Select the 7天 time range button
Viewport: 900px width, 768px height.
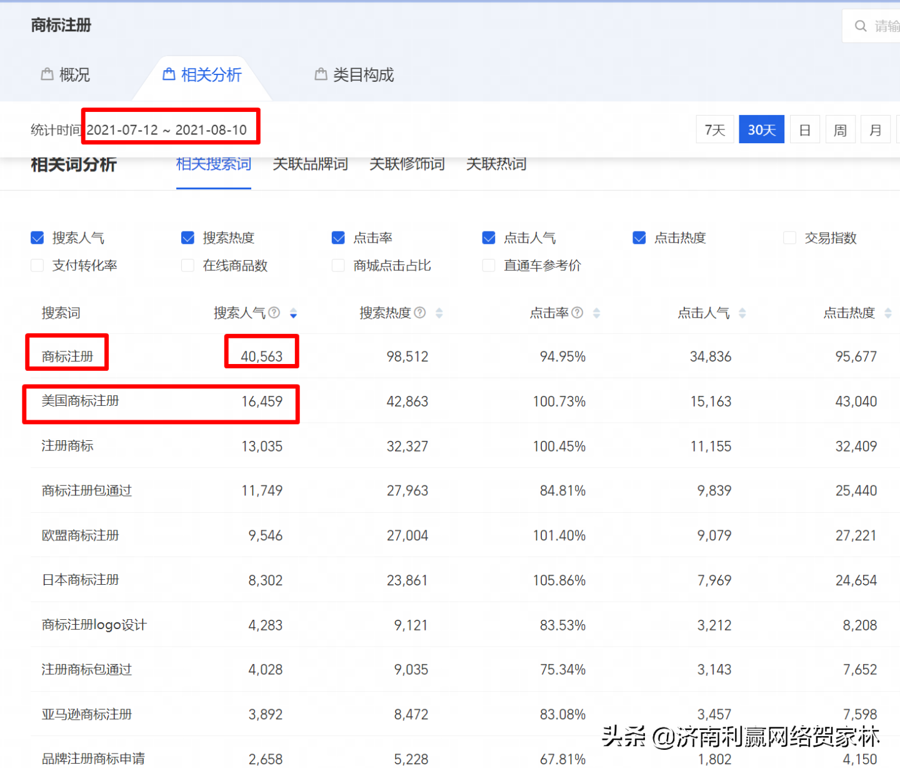pos(714,129)
